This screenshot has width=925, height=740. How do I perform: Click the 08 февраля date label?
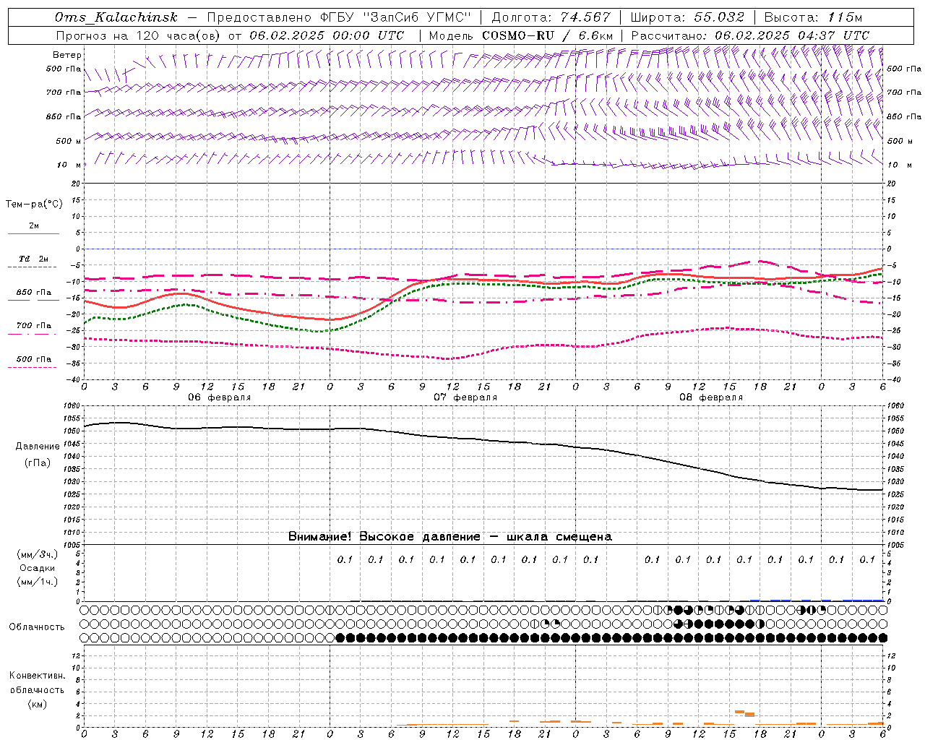711,397
